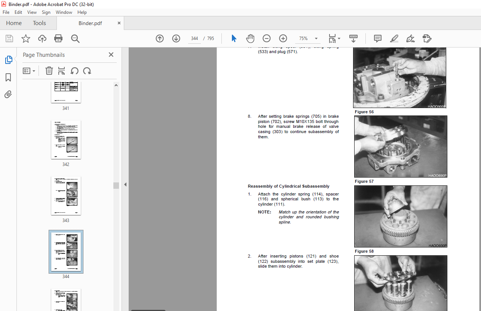Open the sign document pen tool
Viewport: 481px width, 311px height.
tap(411, 39)
